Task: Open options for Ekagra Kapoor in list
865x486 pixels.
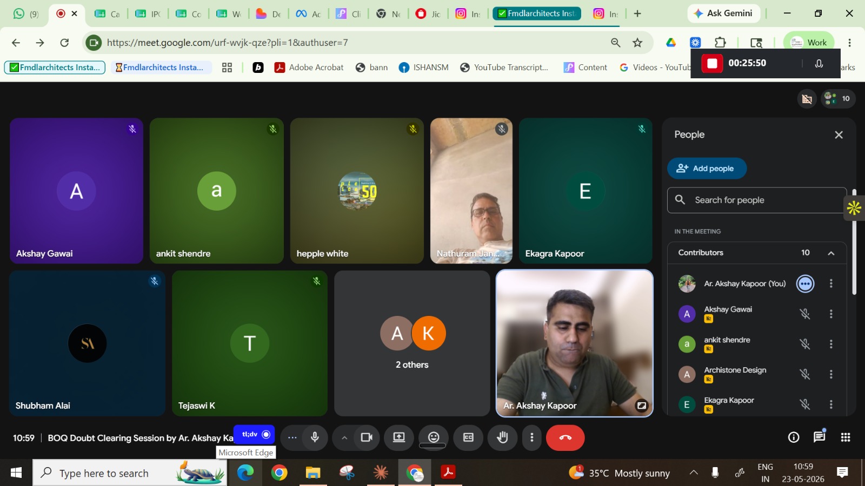Action: click(831, 404)
